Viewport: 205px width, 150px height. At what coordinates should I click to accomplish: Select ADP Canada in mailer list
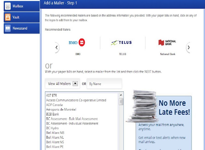54,105
